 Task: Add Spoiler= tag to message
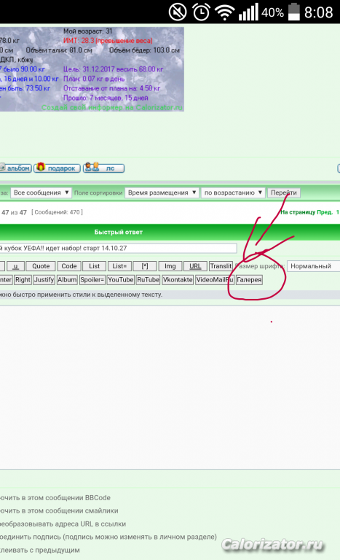92,280
